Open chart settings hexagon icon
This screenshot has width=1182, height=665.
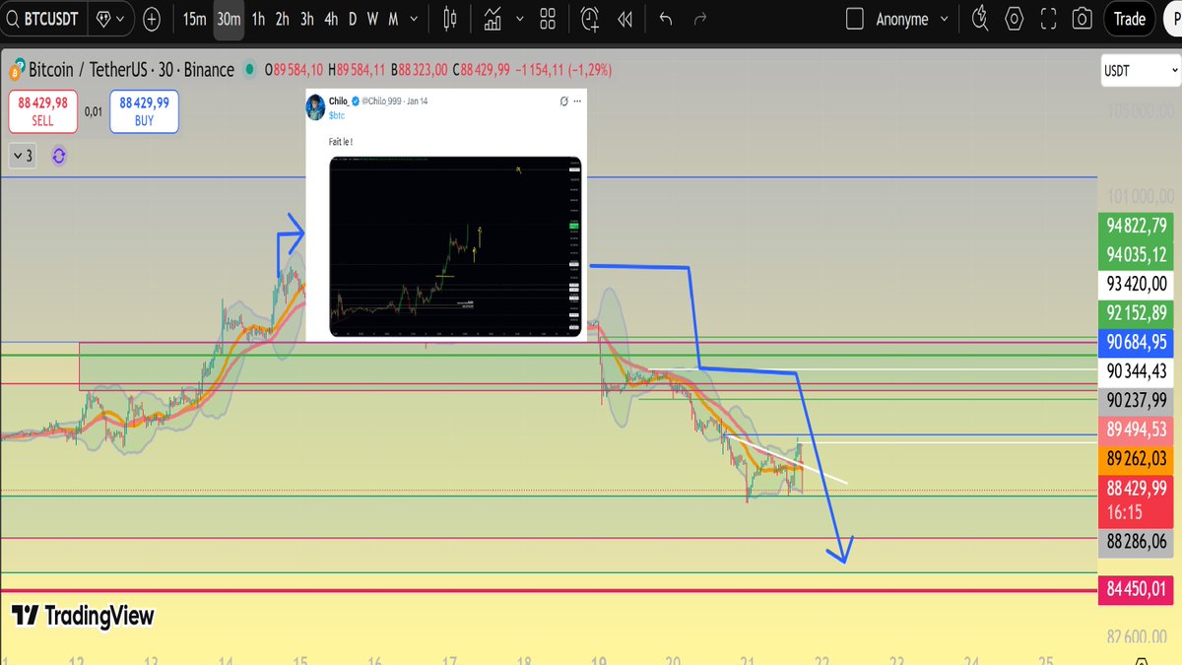pyautogui.click(x=1015, y=19)
